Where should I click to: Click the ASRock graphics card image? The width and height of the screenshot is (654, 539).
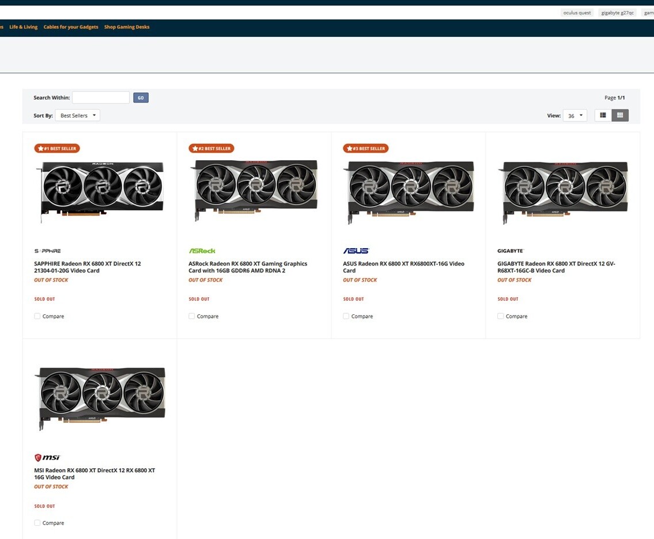[x=255, y=191]
